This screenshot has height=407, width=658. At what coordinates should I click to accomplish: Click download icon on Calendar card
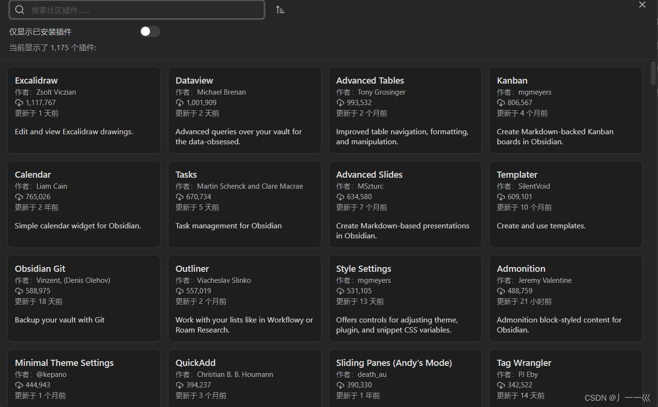coord(19,197)
